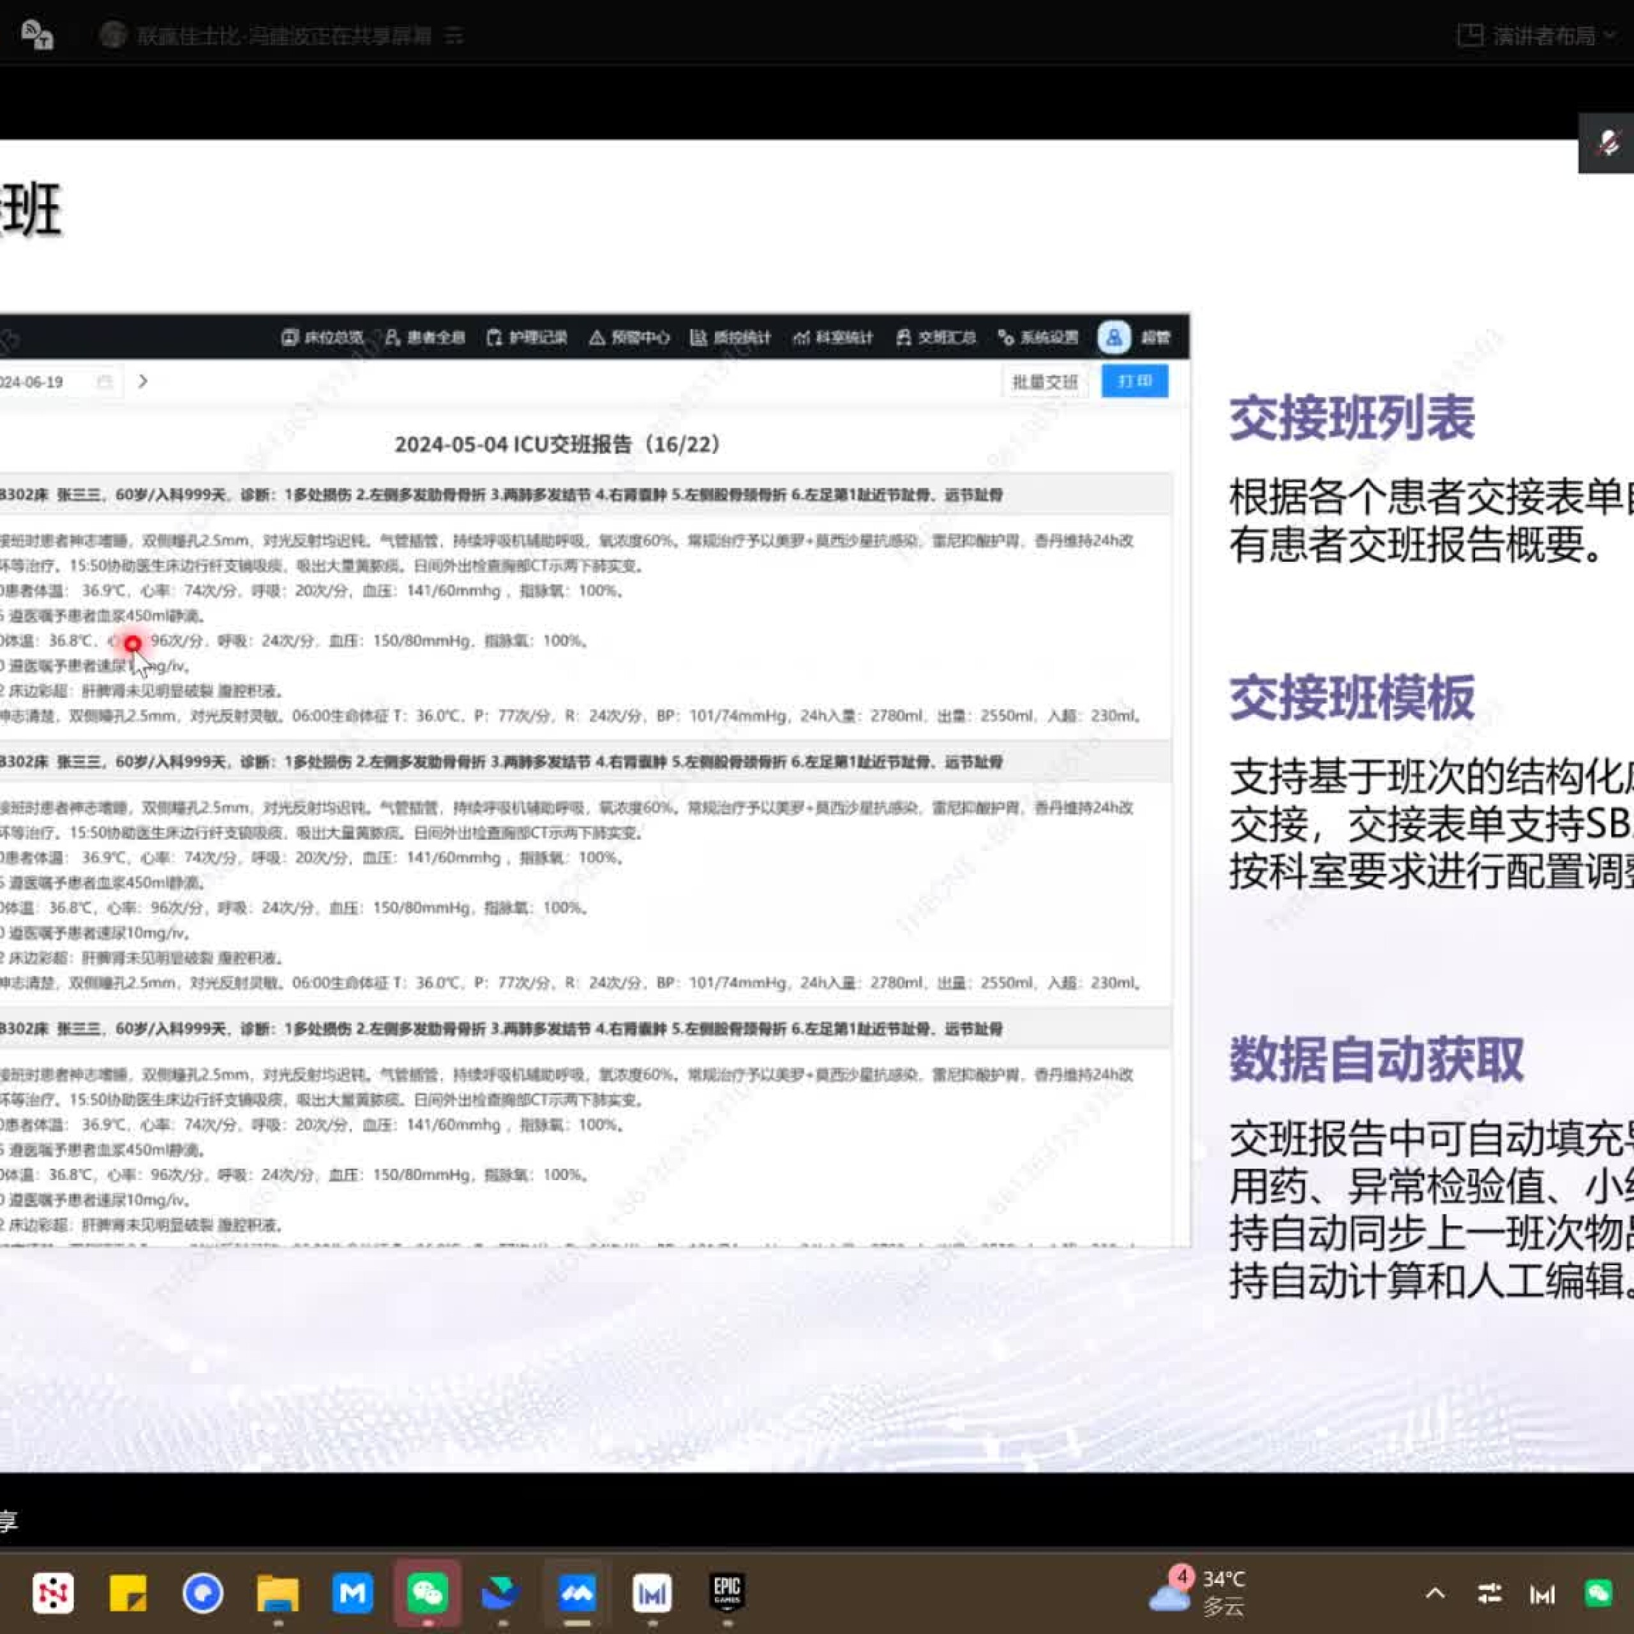The width and height of the screenshot is (1634, 1634).
Task: Click the translation caption icon at top-left
Action: (37, 36)
